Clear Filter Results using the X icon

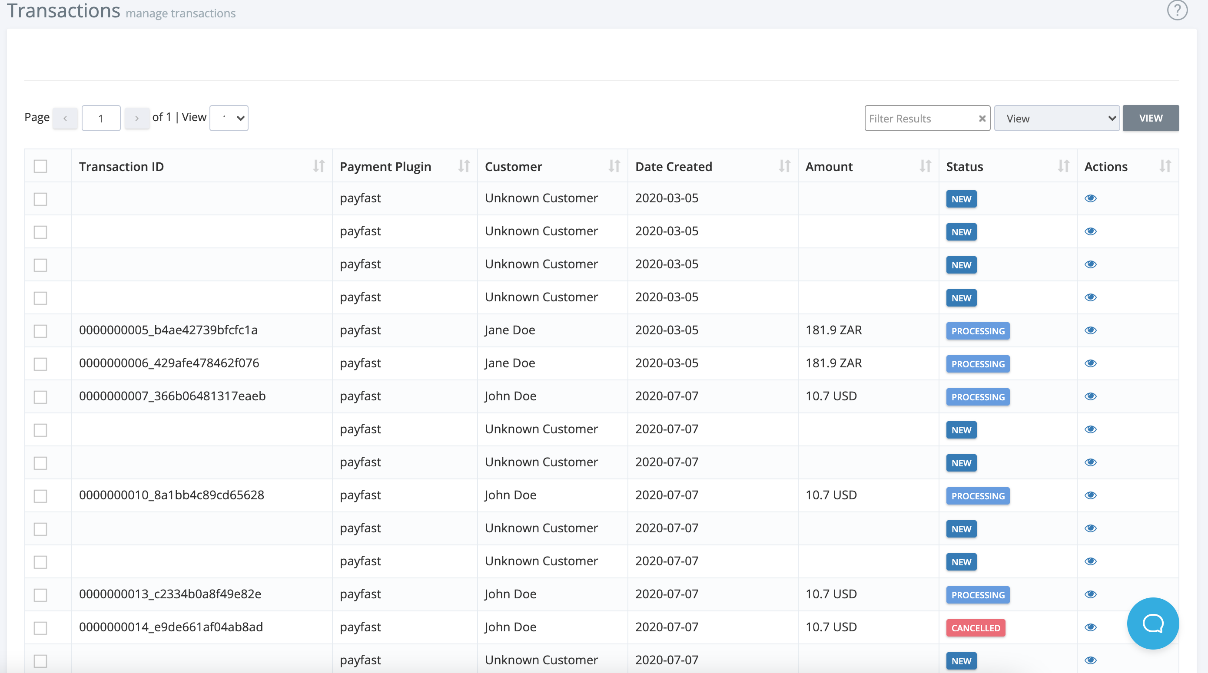(x=982, y=118)
